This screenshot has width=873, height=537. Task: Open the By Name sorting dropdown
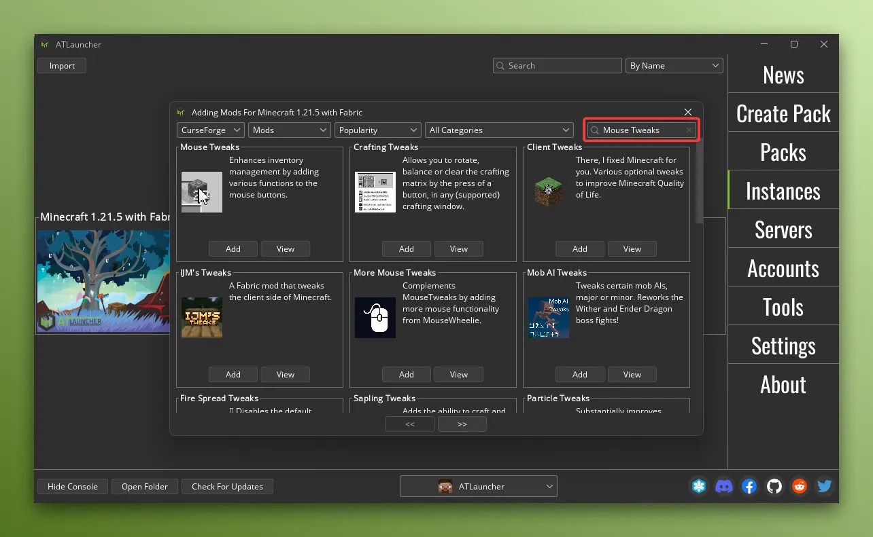(x=674, y=66)
